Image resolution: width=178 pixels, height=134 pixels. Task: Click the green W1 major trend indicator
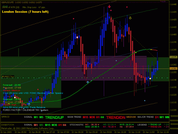[162, 117]
